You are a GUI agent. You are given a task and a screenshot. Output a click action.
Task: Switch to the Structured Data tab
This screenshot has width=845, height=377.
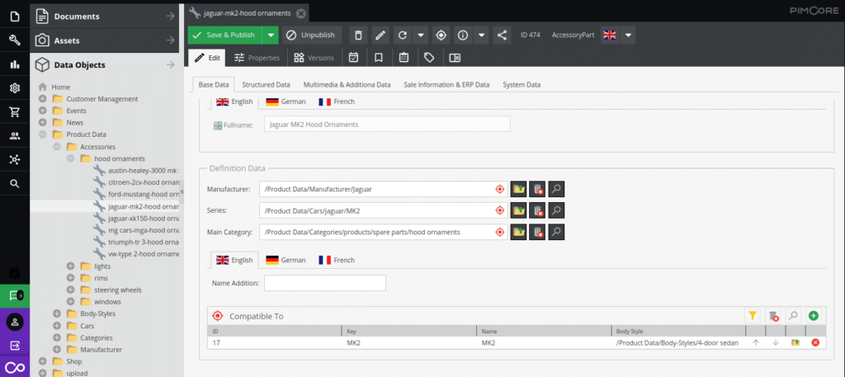point(267,84)
